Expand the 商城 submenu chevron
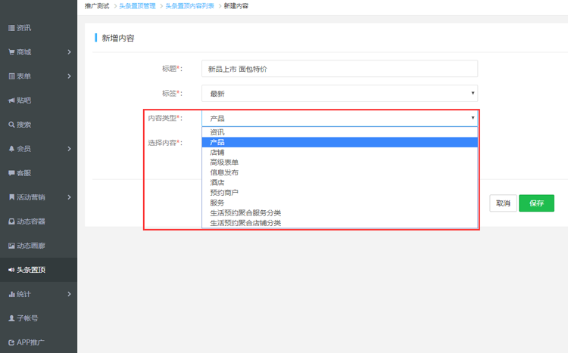The width and height of the screenshot is (568, 353). click(x=69, y=52)
